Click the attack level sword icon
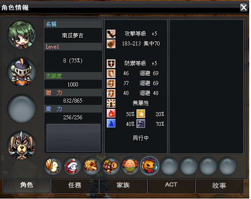The width and height of the screenshot is (251, 199). [x=111, y=34]
